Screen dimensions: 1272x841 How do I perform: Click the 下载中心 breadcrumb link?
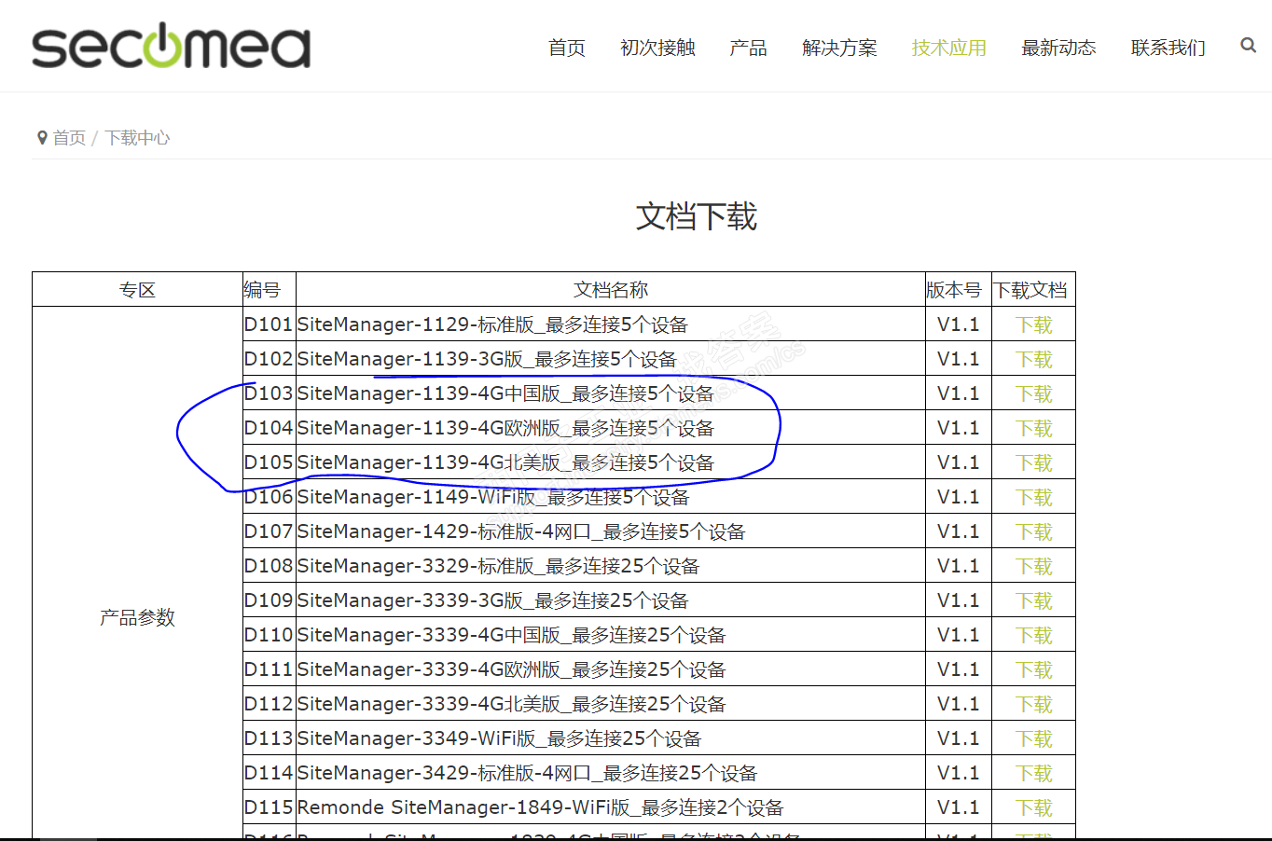click(x=137, y=138)
